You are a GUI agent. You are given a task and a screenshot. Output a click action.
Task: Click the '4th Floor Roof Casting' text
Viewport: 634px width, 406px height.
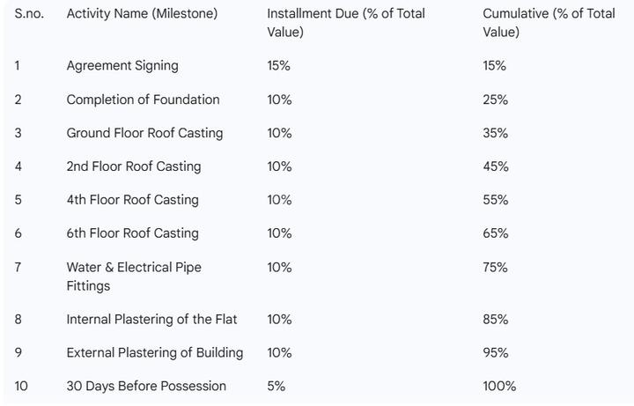point(133,200)
